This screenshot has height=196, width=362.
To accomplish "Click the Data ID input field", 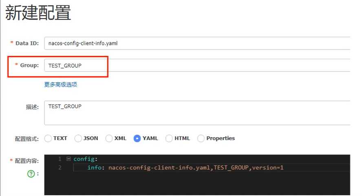I will pos(197,43).
